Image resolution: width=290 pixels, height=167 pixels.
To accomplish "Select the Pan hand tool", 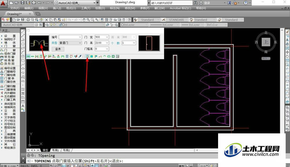I will (84, 20).
